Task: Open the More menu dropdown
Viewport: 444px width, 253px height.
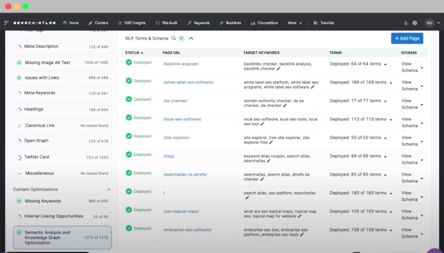Action: coord(295,23)
